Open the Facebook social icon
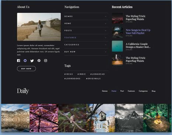The width and height of the screenshot is (172, 135). coord(18,60)
